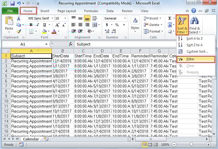Open the Find & Select binoculars button
This screenshot has width=218, height=149.
[195, 25]
